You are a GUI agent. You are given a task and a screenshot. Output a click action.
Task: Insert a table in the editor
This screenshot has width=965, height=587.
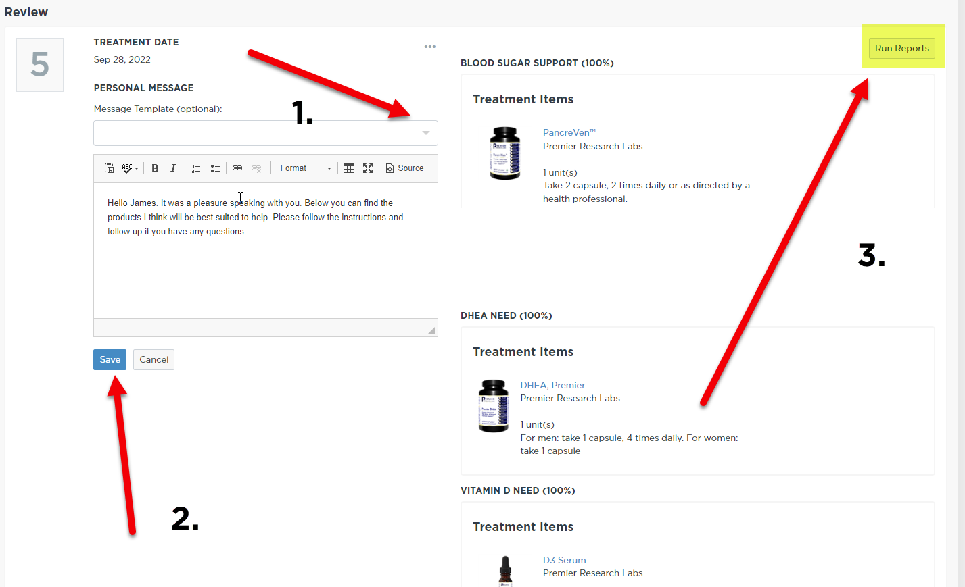pyautogui.click(x=349, y=168)
